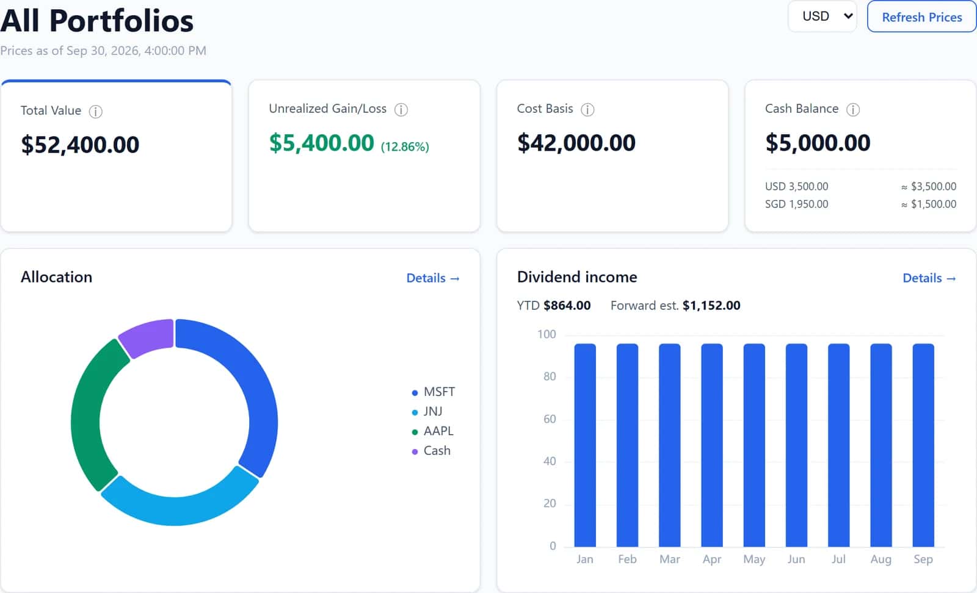This screenshot has width=977, height=593.
Task: Click the Allocation card title
Action: pos(56,277)
